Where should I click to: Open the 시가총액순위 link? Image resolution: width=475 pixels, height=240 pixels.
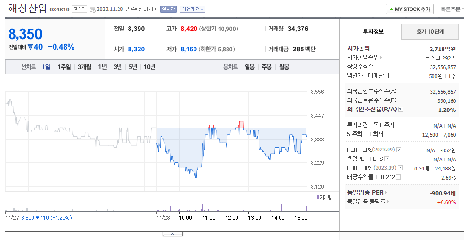(365, 57)
